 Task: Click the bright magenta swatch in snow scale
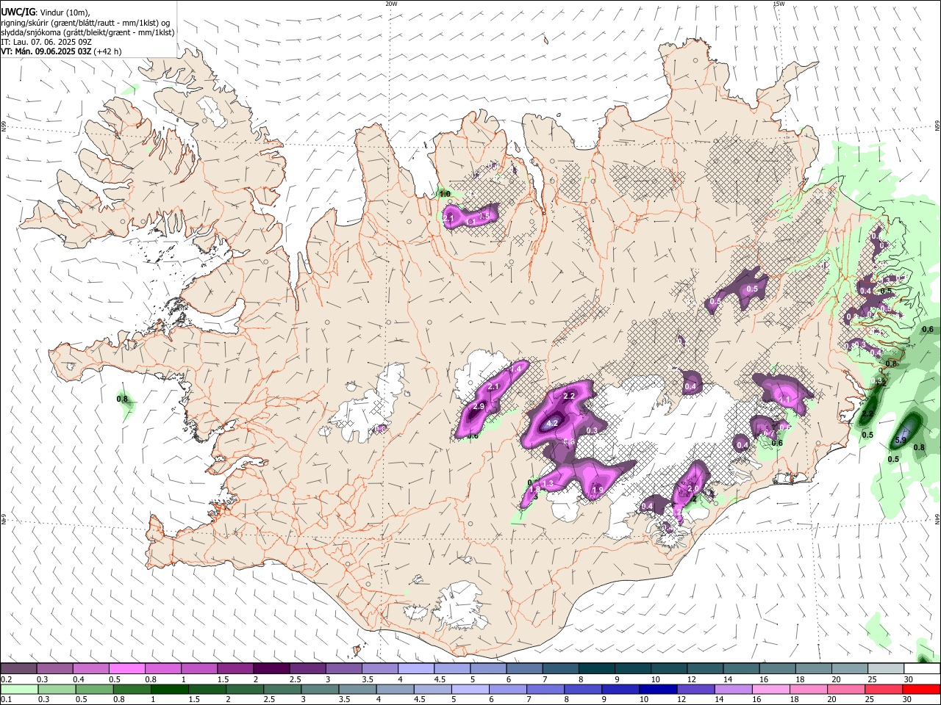click(x=126, y=669)
